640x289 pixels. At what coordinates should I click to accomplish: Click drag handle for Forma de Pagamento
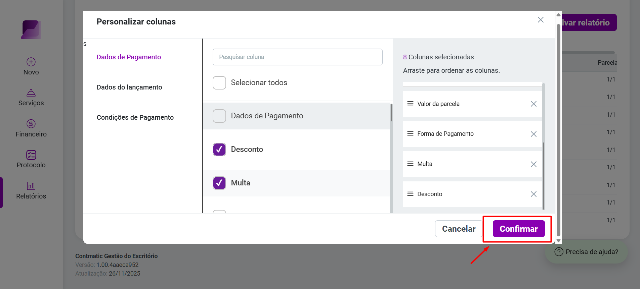[x=410, y=133]
